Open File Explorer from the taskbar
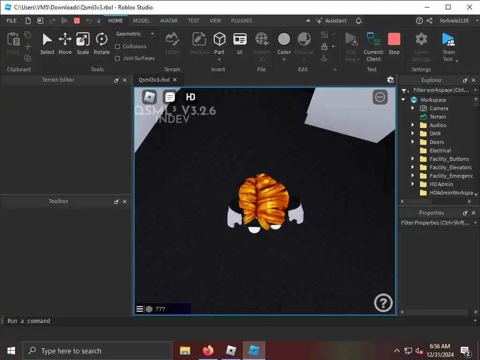Screen dimensions: 480x360 (x=185, y=351)
